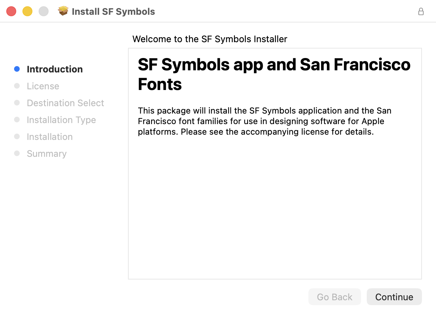This screenshot has height=315, width=436.
Task: Click the gray bullet beside Installation
Action: 17,136
